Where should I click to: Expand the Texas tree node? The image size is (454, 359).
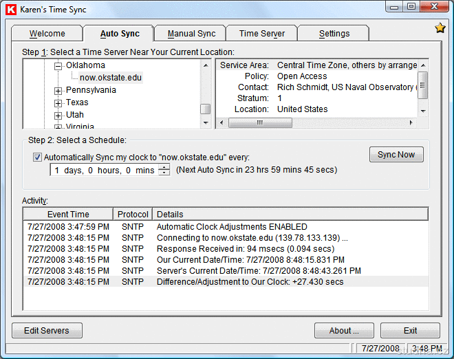(58, 102)
